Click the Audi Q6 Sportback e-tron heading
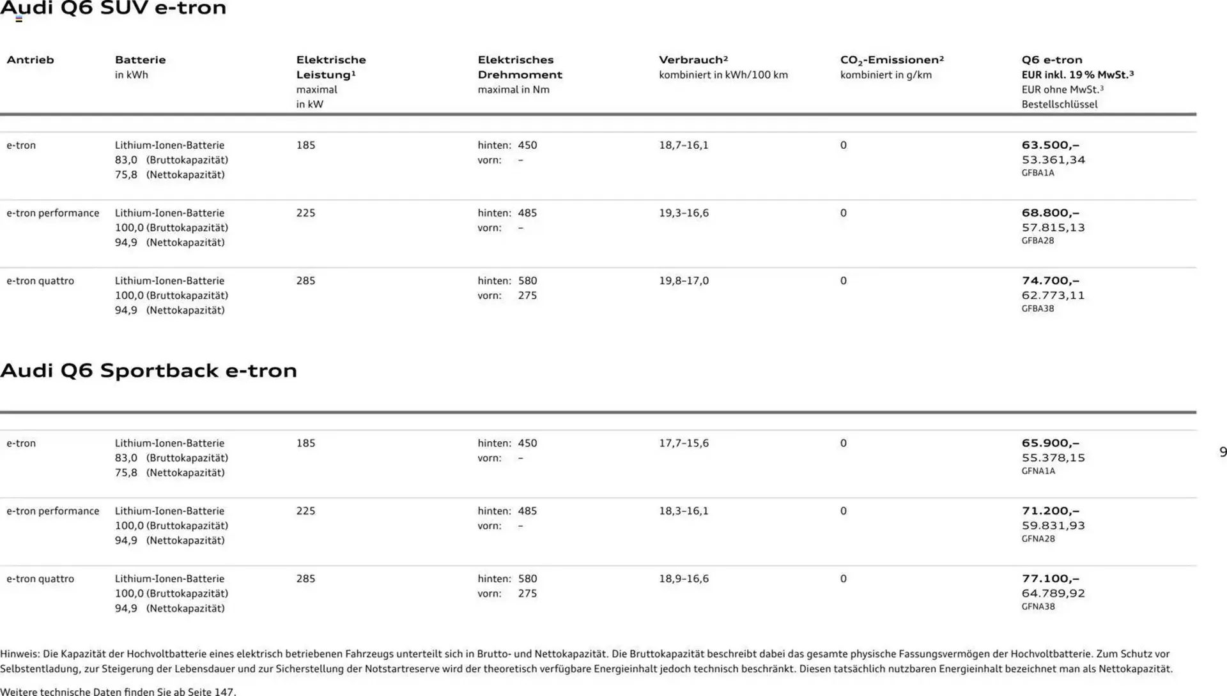 pyautogui.click(x=148, y=370)
